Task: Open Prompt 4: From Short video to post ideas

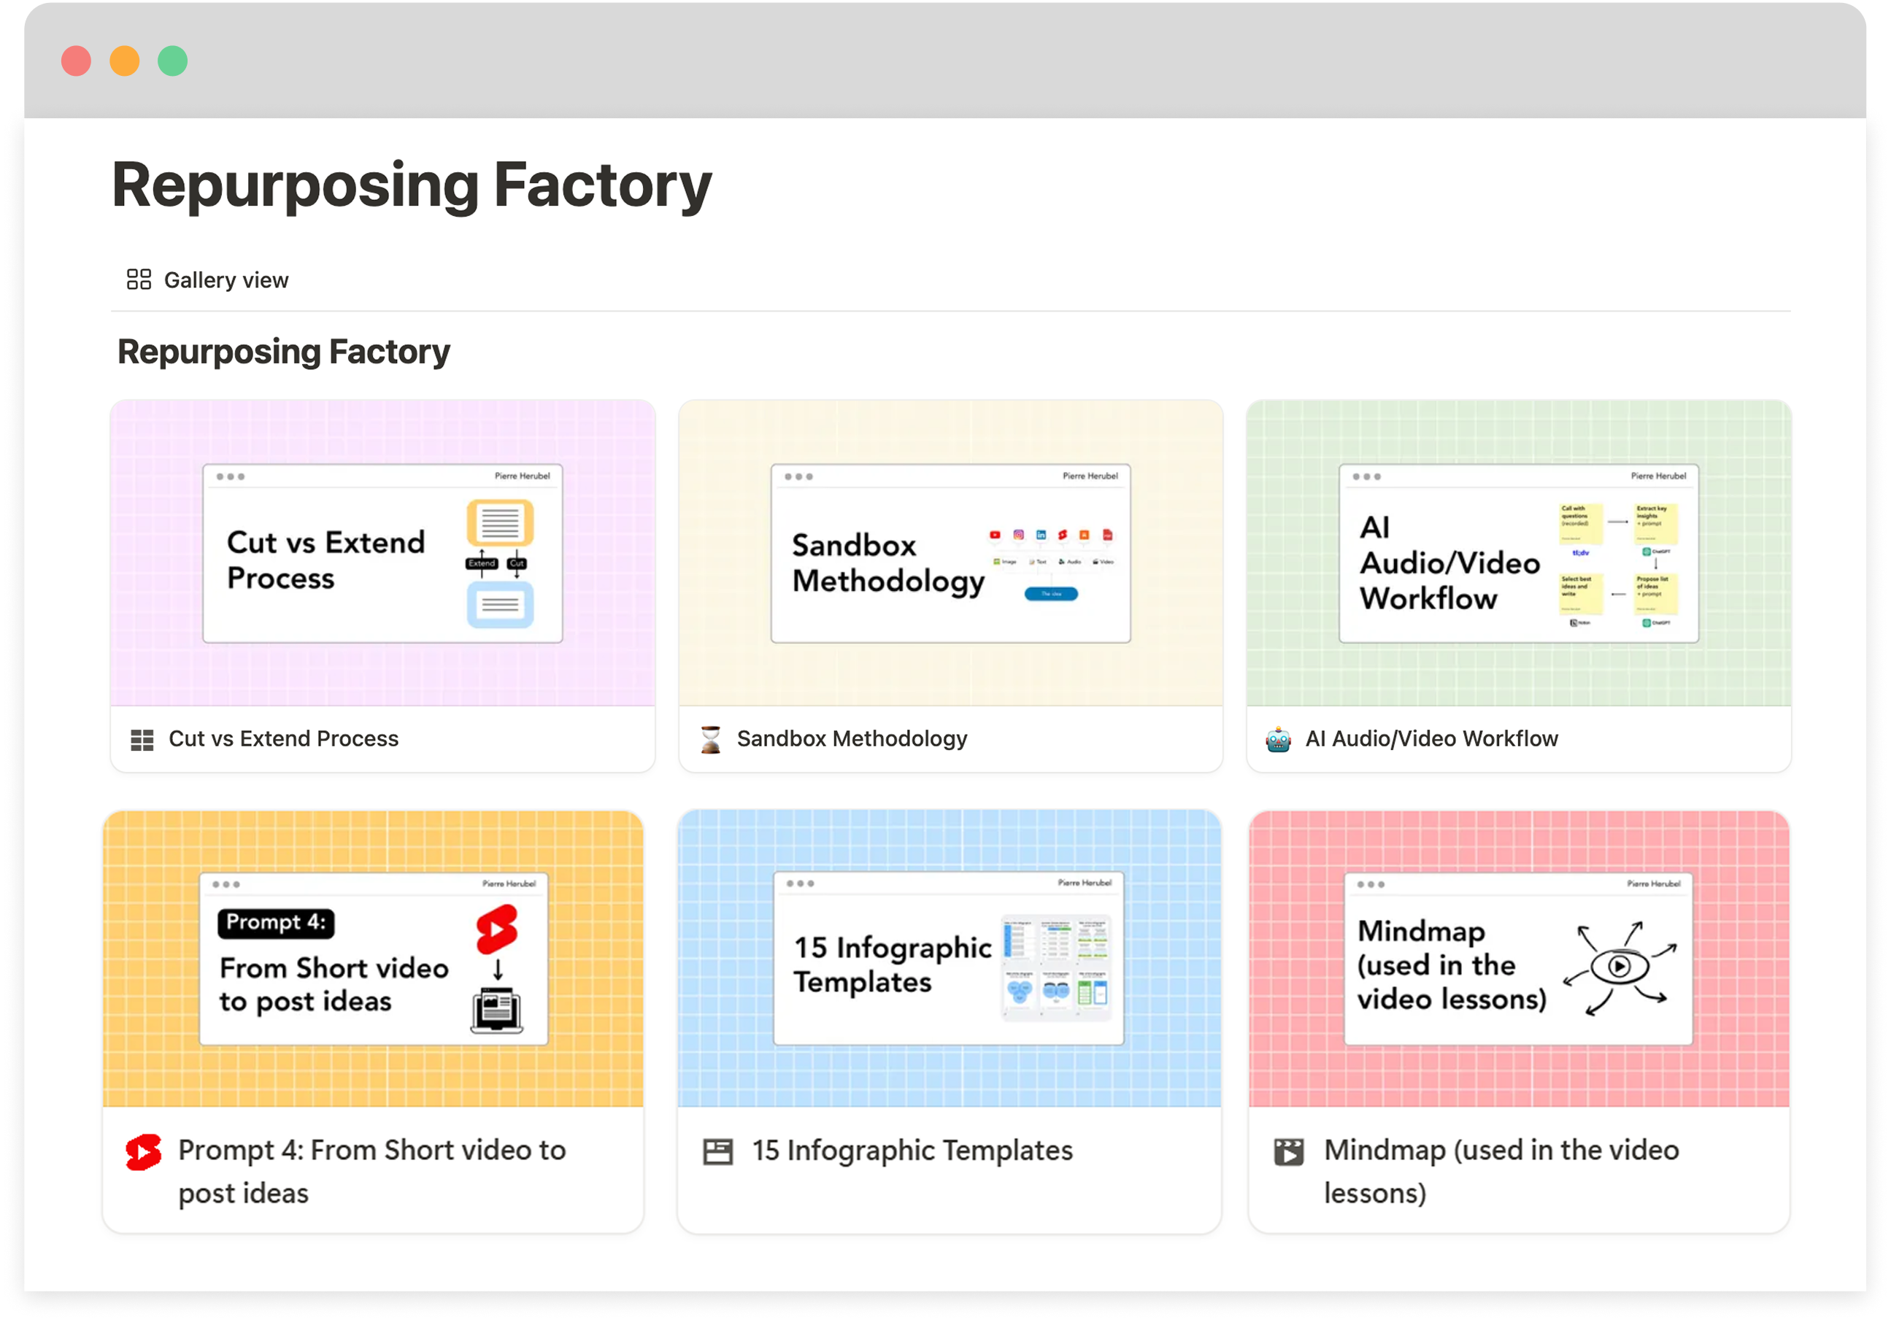Action: point(372,1172)
